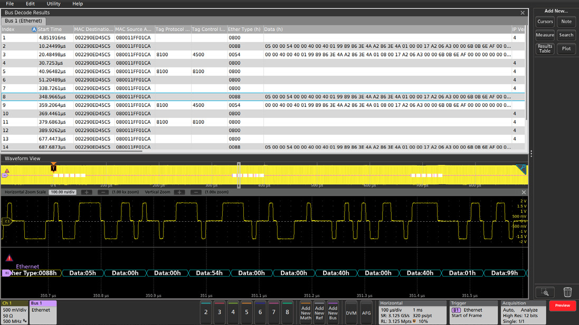Enable channel 8
The width and height of the screenshot is (579, 325).
pyautogui.click(x=287, y=312)
